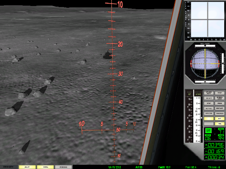Click the Alt 55 status readout
Screen dimensions: 226x169
pos(139,167)
